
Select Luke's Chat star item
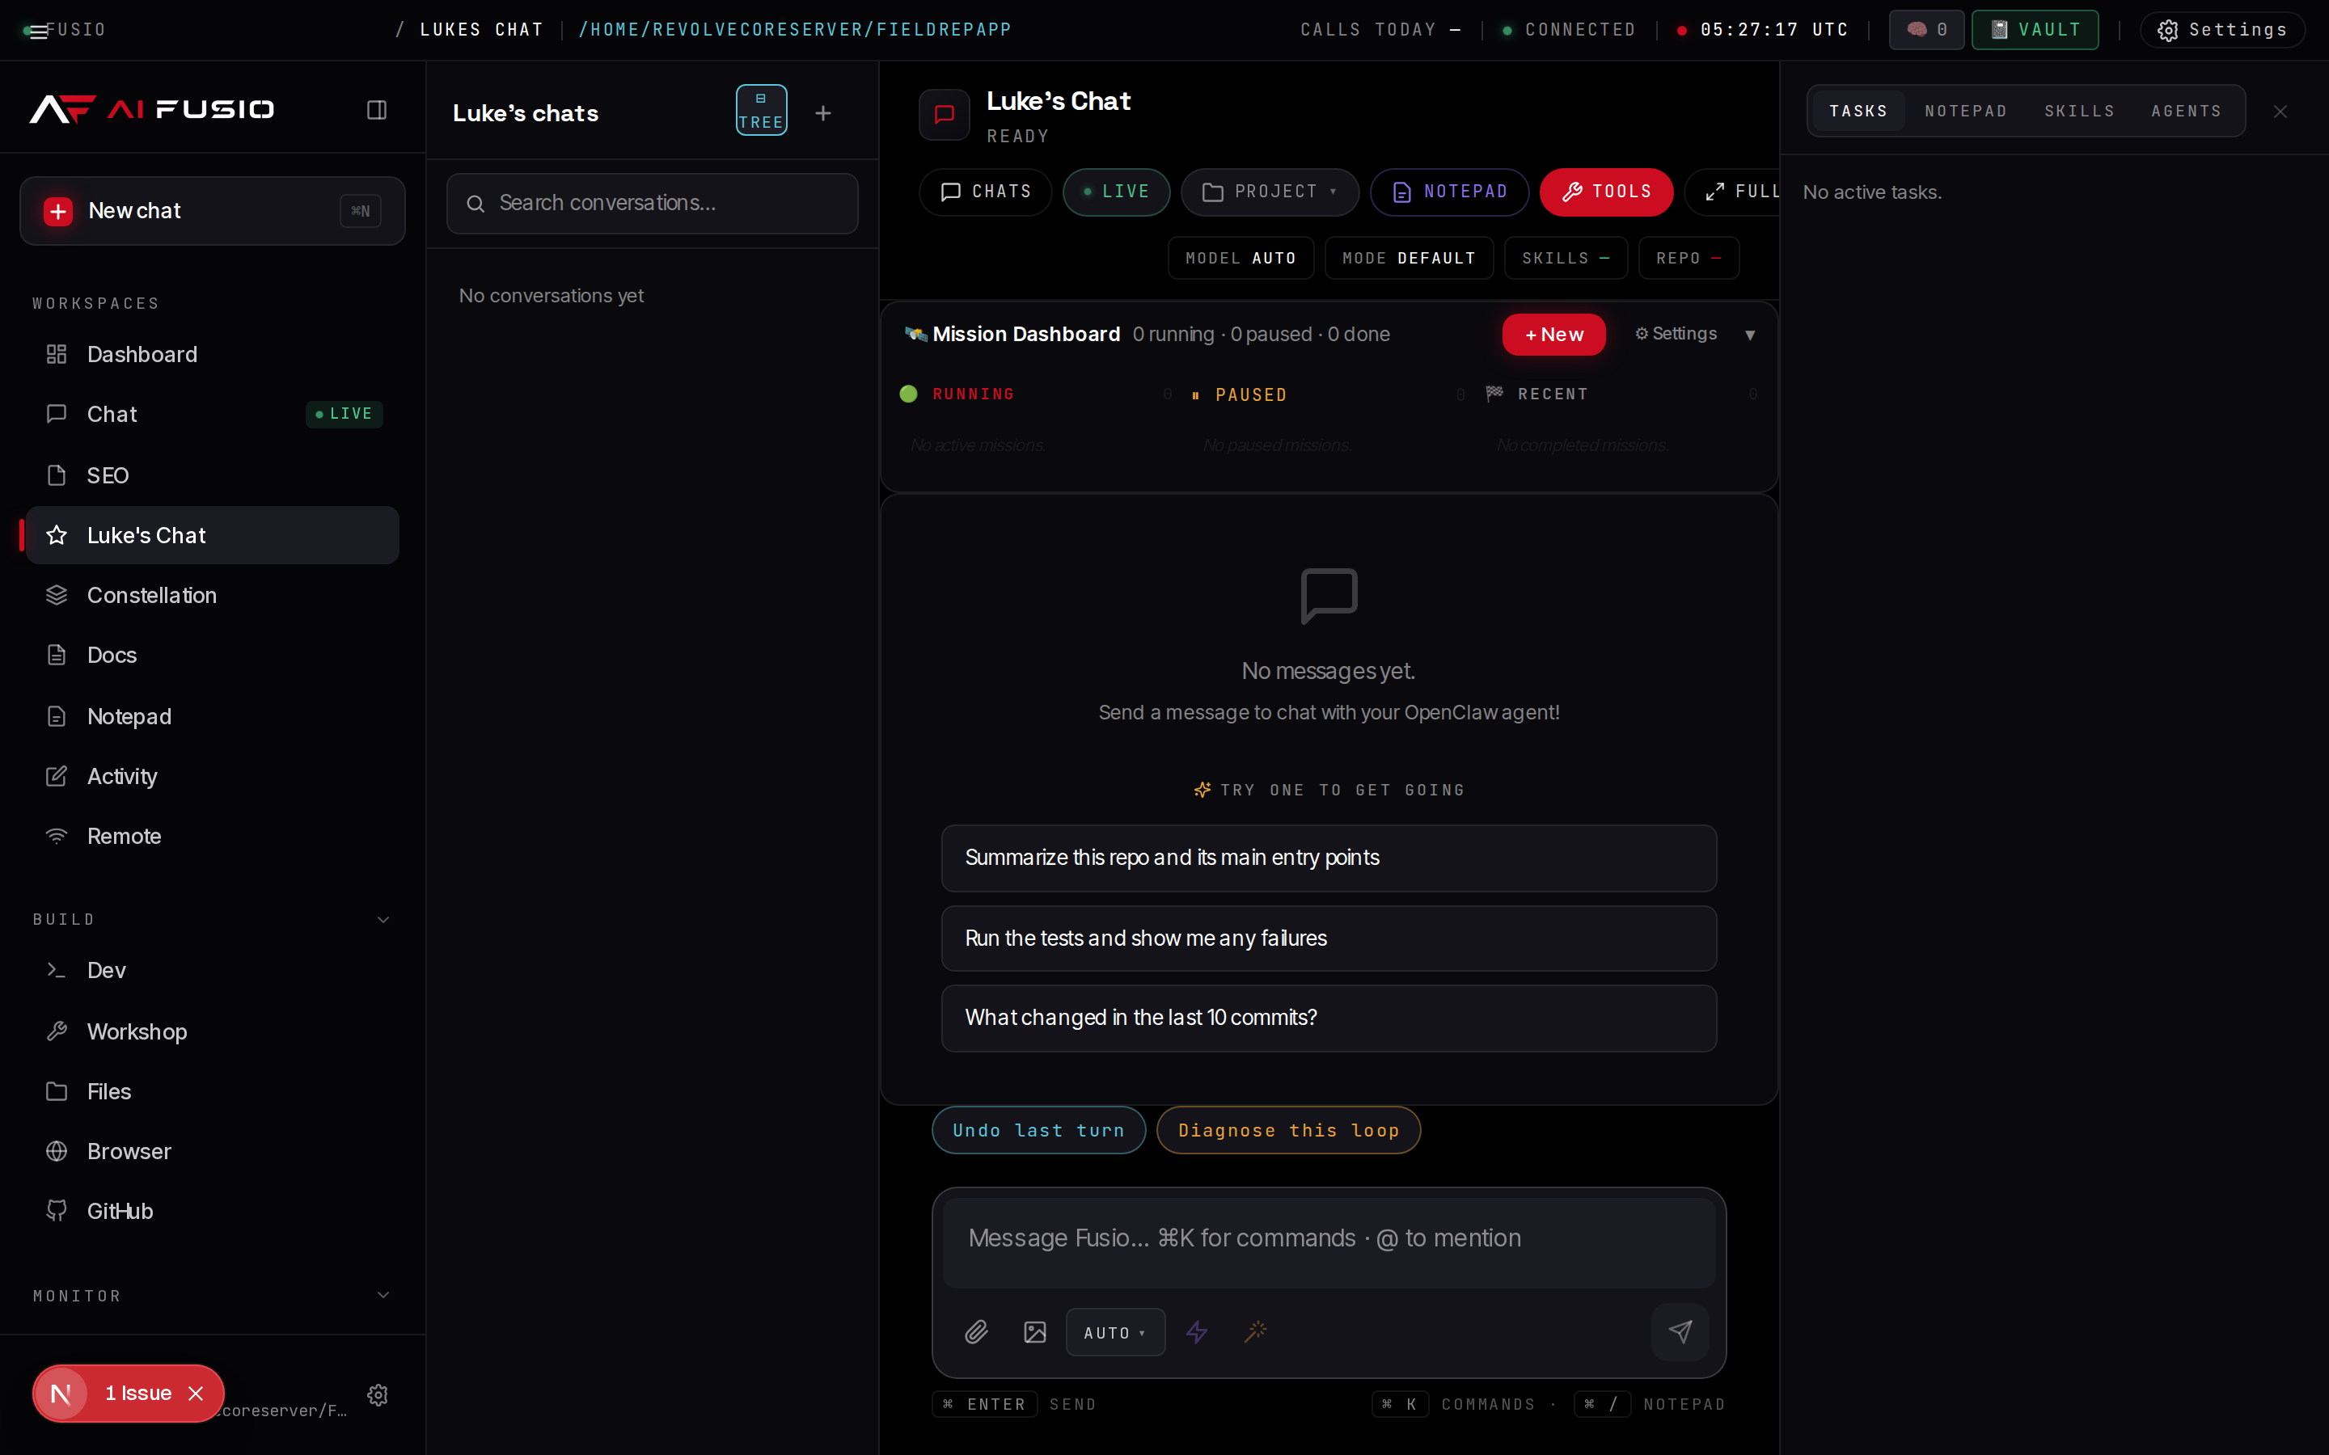point(212,535)
